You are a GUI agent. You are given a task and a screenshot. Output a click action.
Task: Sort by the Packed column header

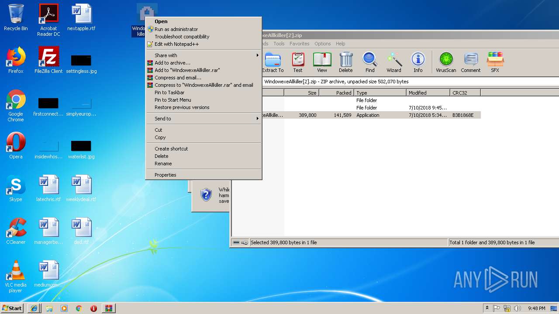[336, 93]
